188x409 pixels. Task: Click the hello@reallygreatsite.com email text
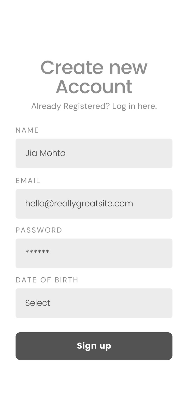click(x=79, y=204)
